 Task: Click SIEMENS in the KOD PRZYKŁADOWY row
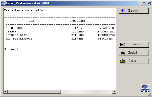(77, 39)
